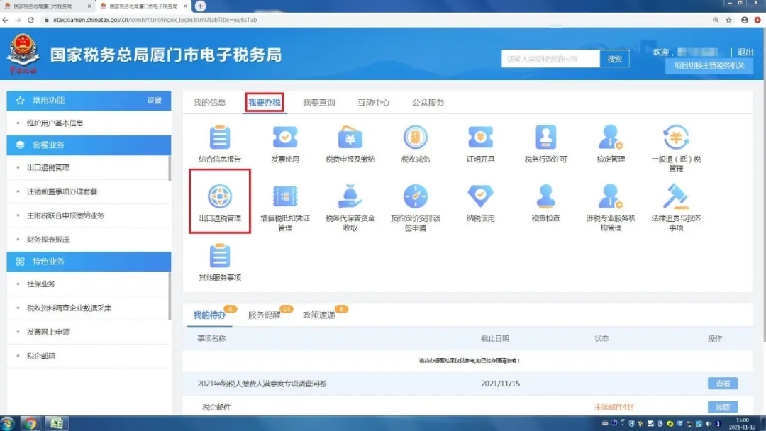Open the 证明开具 (Certificate Issuance) module

480,143
